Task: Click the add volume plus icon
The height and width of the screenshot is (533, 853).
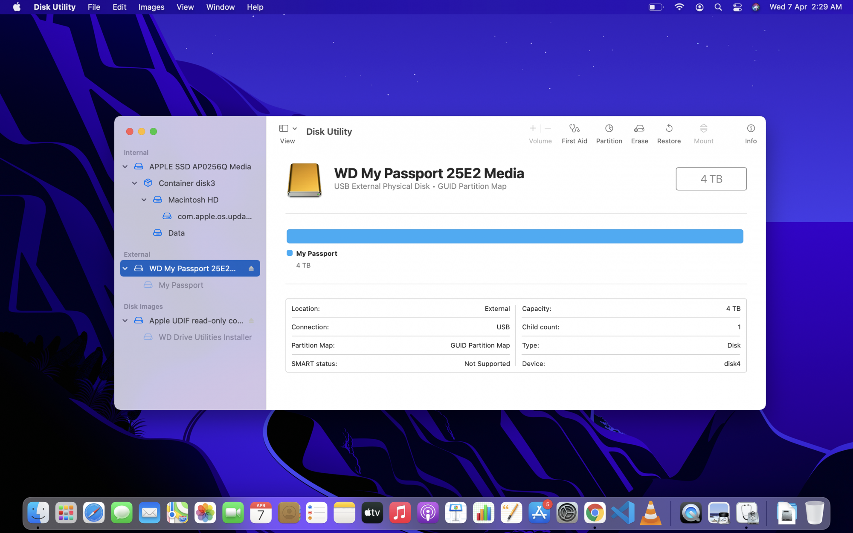Action: pos(533,128)
